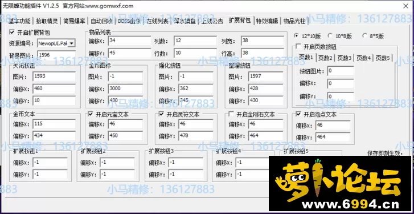Click 整理按钮 偏移X field showing 428
The width and height of the screenshot is (414, 214).
pyautogui.click(x=265, y=88)
